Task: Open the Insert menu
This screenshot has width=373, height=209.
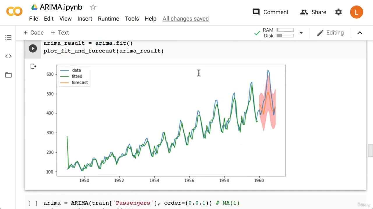Action: point(85,19)
